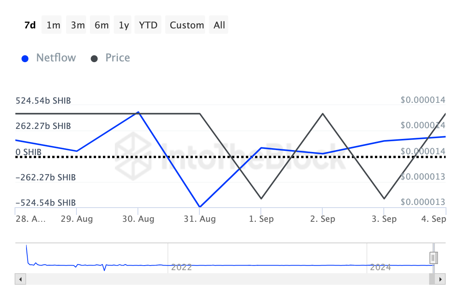Select the 6m time range
461x307 pixels.
coord(101,25)
